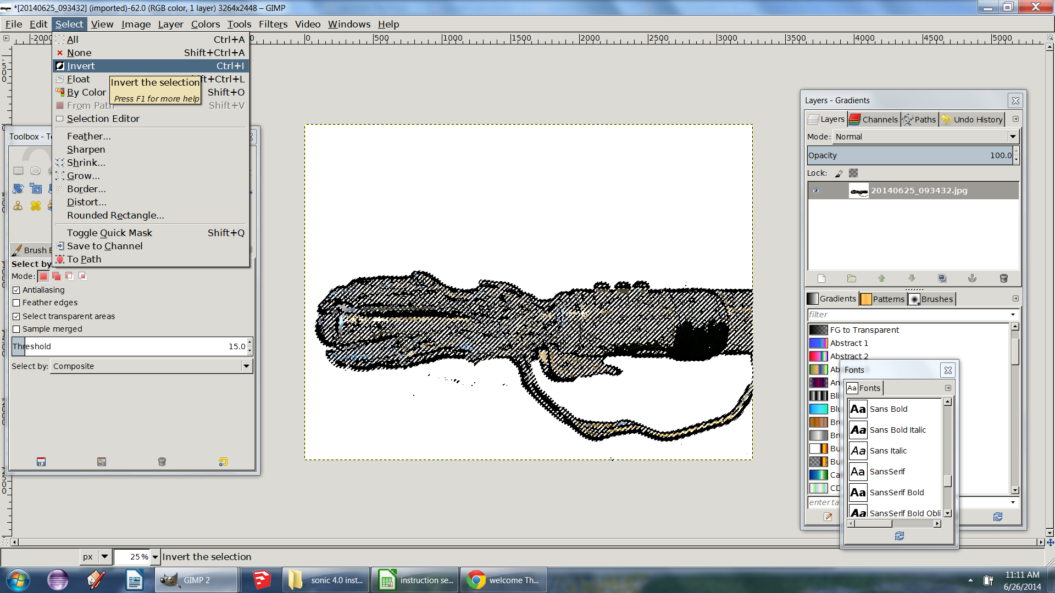Select Sans Bold Italic font
The height and width of the screenshot is (593, 1055).
pos(897,430)
